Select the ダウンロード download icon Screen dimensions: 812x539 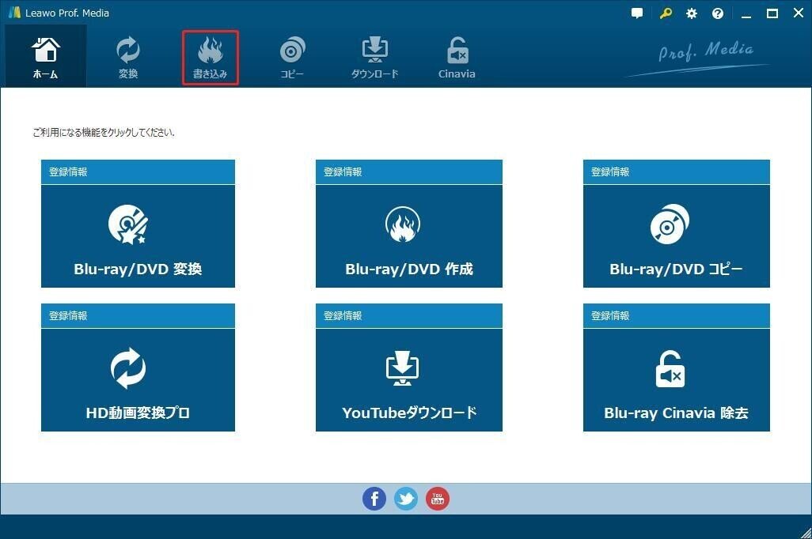coord(374,49)
